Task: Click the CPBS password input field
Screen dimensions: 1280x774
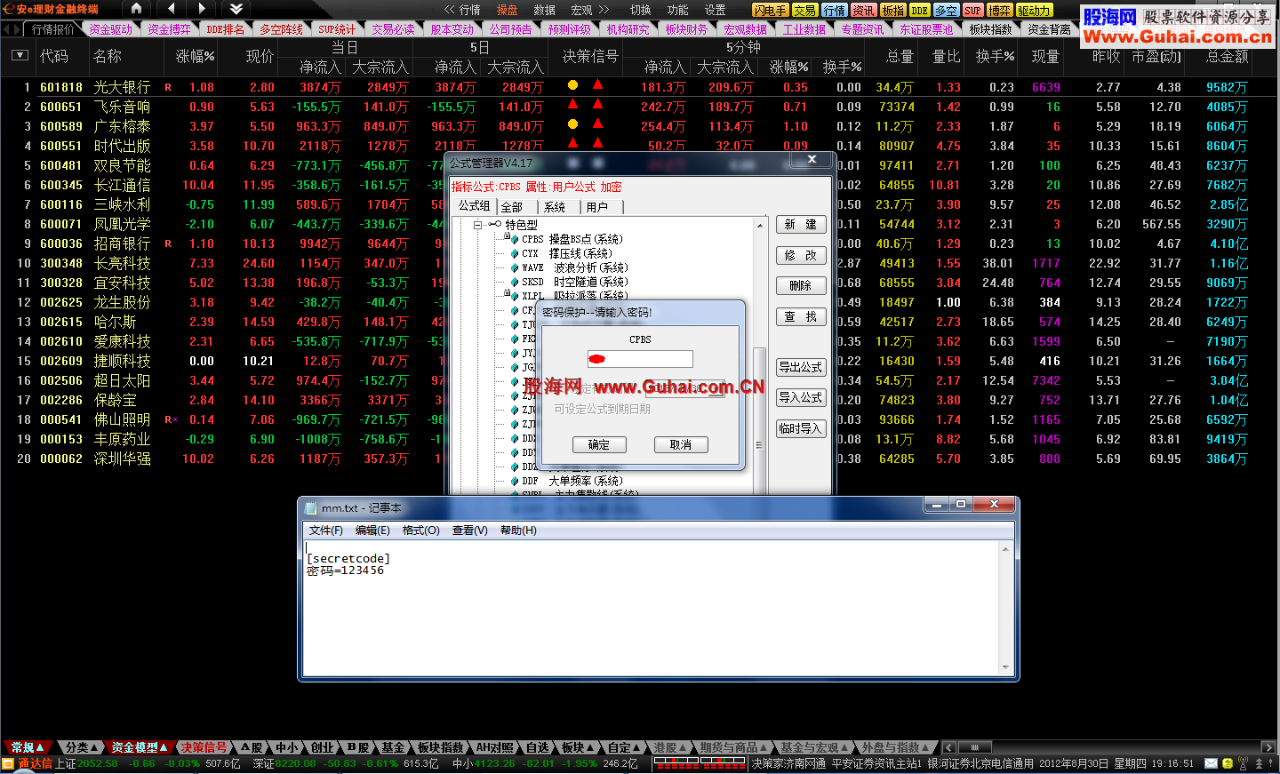Action: [x=640, y=359]
